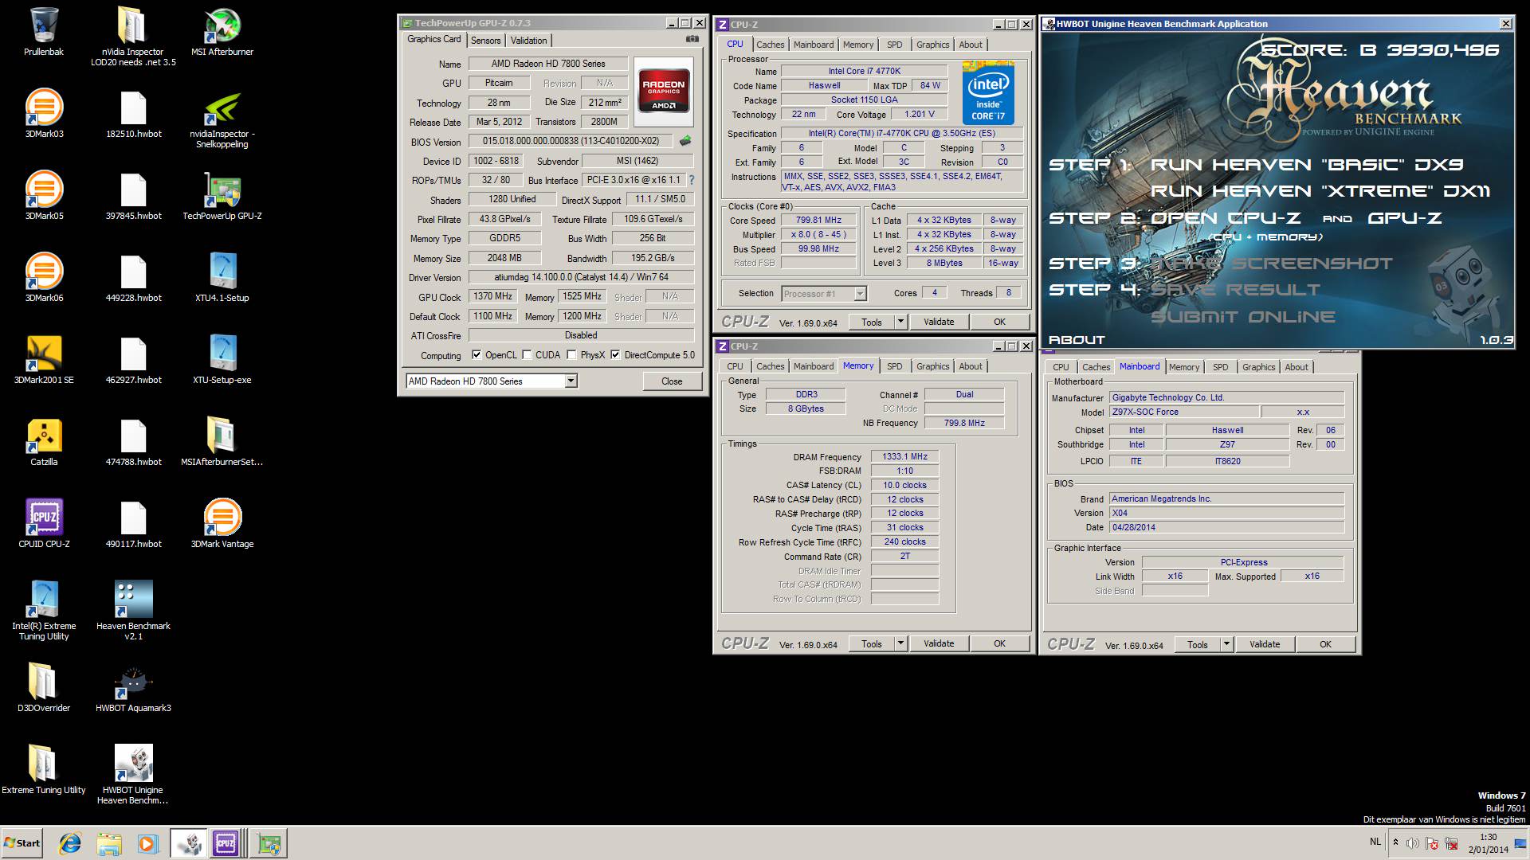
Task: Expand the AMD Radeon HD 7800 Series dropdown
Action: point(571,381)
